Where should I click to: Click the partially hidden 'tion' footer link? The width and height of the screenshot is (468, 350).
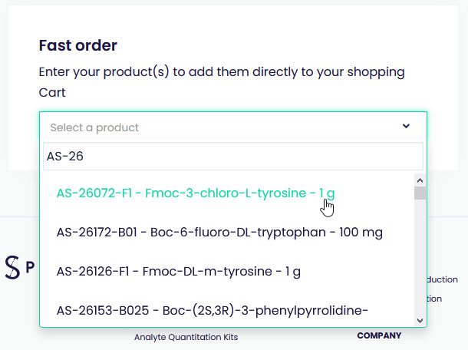(x=434, y=299)
